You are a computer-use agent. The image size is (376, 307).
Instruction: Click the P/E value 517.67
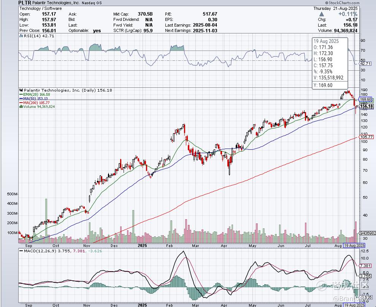pyautogui.click(x=210, y=14)
